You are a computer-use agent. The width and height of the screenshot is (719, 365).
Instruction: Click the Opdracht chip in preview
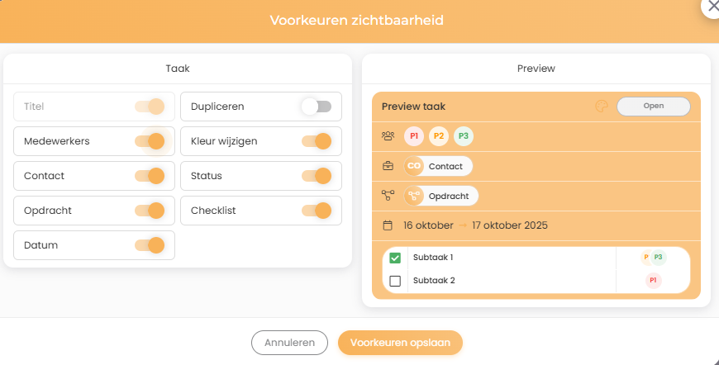click(441, 196)
